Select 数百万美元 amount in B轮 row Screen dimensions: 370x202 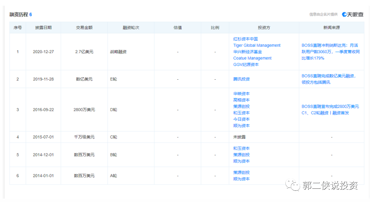click(84, 155)
